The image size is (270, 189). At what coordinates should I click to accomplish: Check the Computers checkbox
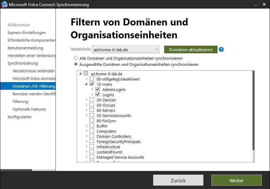tap(92, 131)
